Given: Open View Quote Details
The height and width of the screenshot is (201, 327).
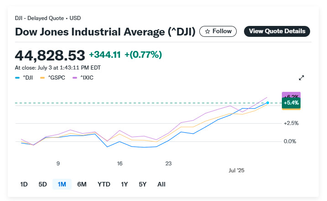Looking at the screenshot, I should coord(277,31).
